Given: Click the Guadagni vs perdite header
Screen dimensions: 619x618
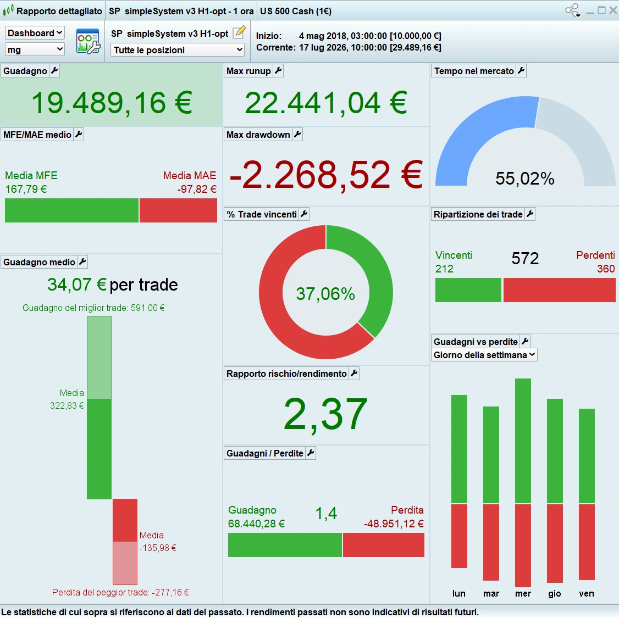Looking at the screenshot, I should (476, 342).
